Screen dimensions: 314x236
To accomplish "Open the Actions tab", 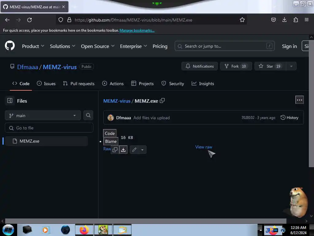I will pos(113,84).
